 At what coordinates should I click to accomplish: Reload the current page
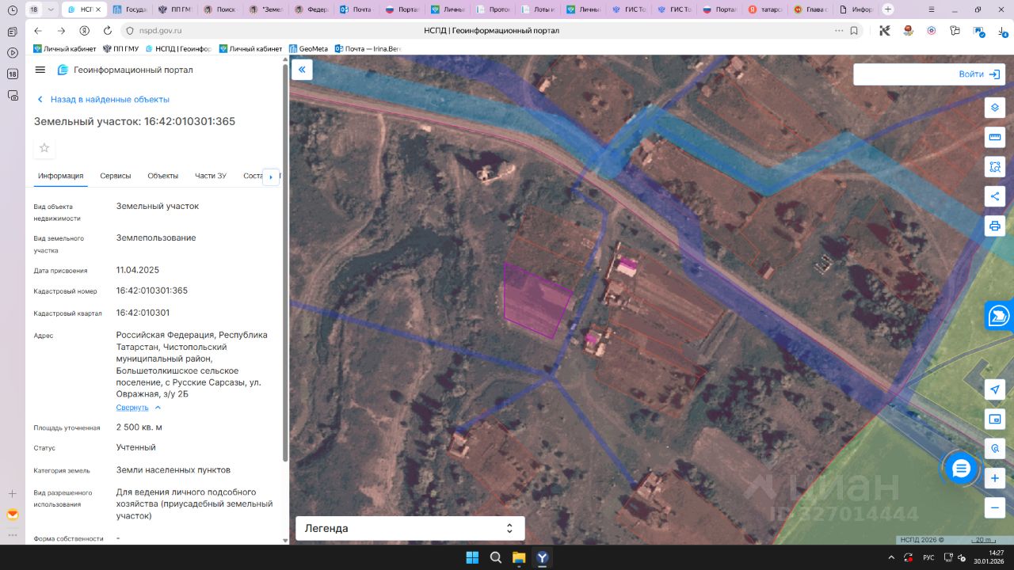108,31
